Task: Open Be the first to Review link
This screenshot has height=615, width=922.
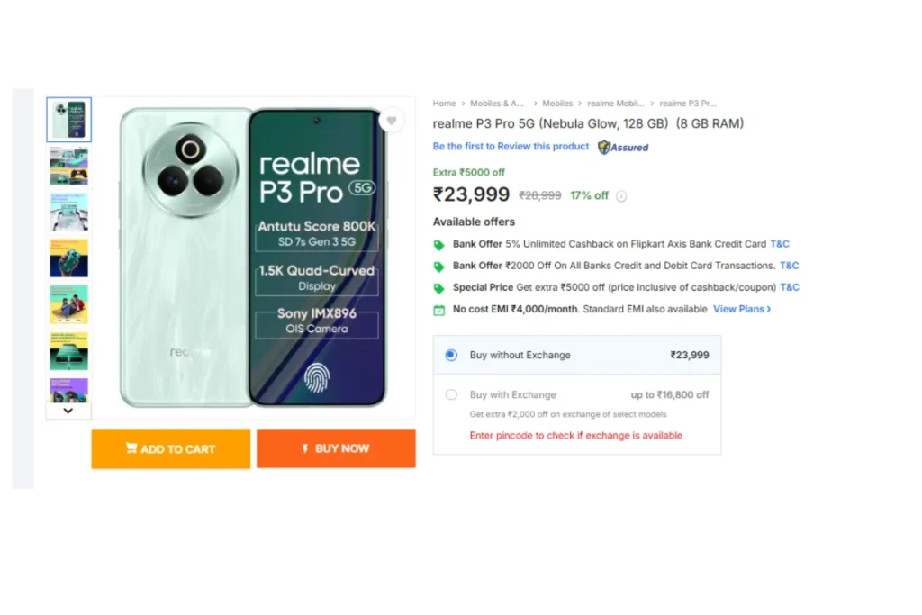Action: click(511, 147)
